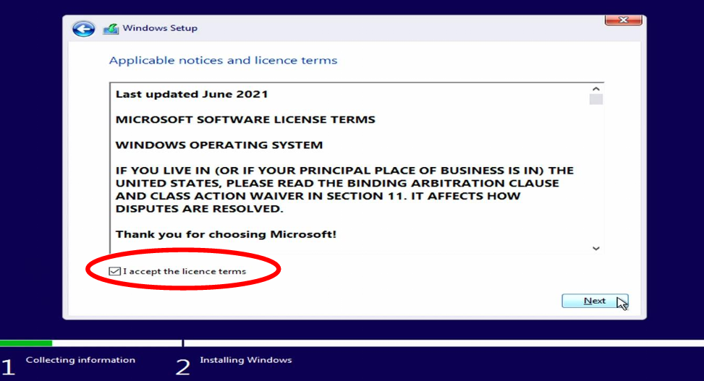Click the 'Last updated June 2021' line
The image size is (704, 381).
pos(192,94)
